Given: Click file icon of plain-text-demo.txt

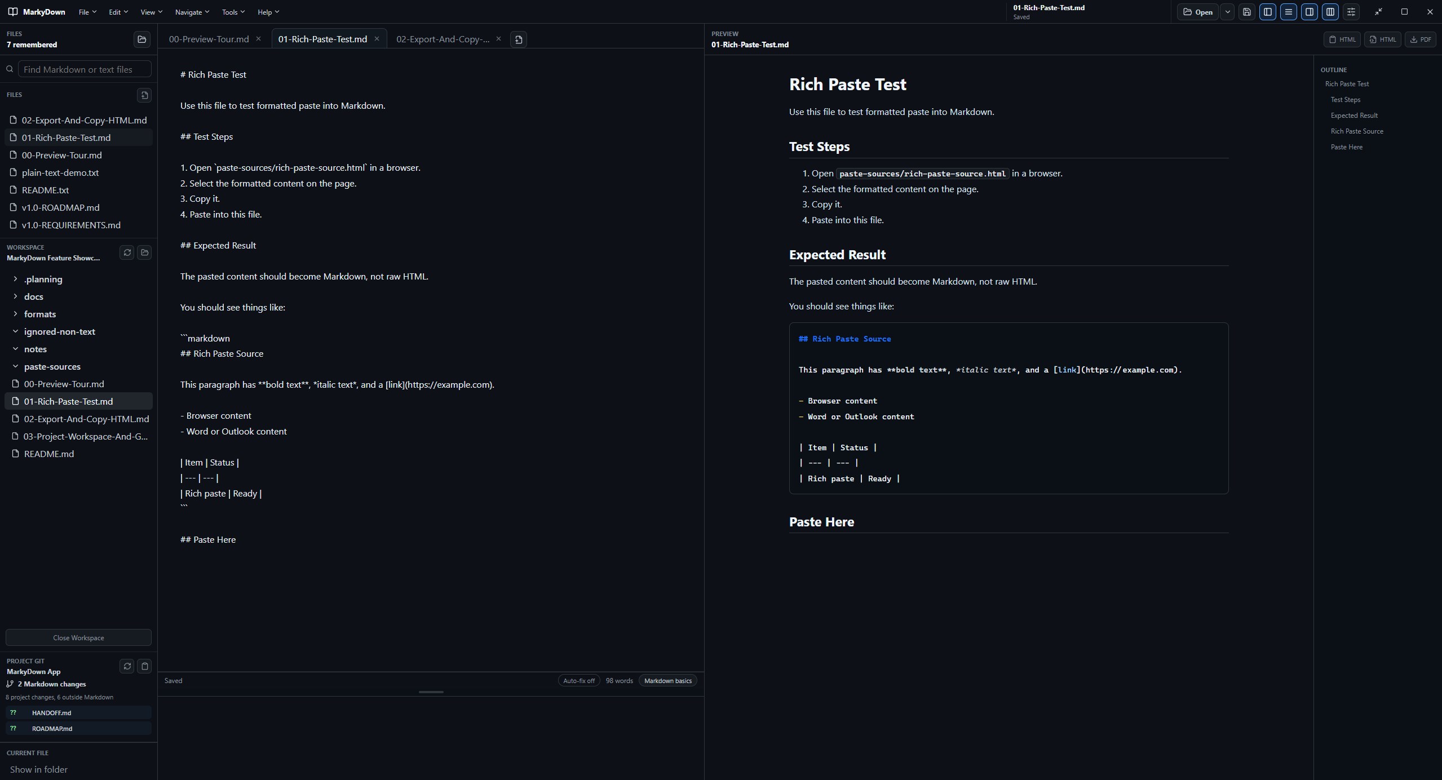Looking at the screenshot, I should click(x=14, y=172).
